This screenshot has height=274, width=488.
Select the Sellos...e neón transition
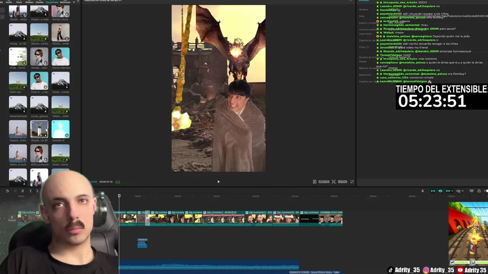point(18,153)
